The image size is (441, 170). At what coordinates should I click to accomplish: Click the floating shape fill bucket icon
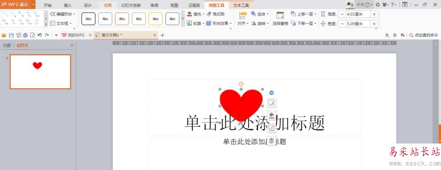click(271, 115)
